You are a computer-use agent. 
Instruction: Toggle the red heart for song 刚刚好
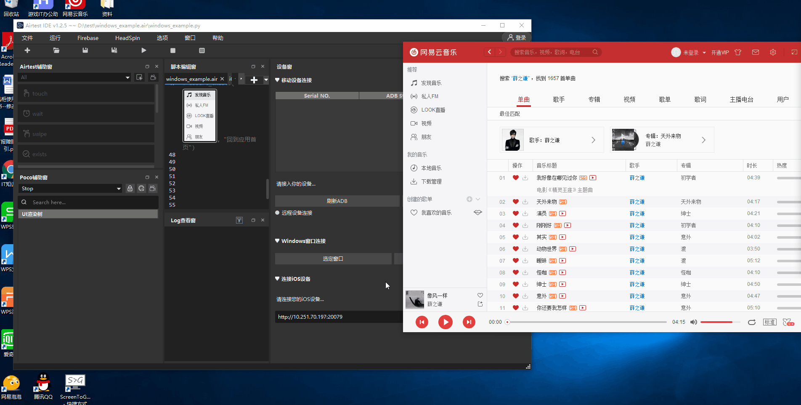515,225
